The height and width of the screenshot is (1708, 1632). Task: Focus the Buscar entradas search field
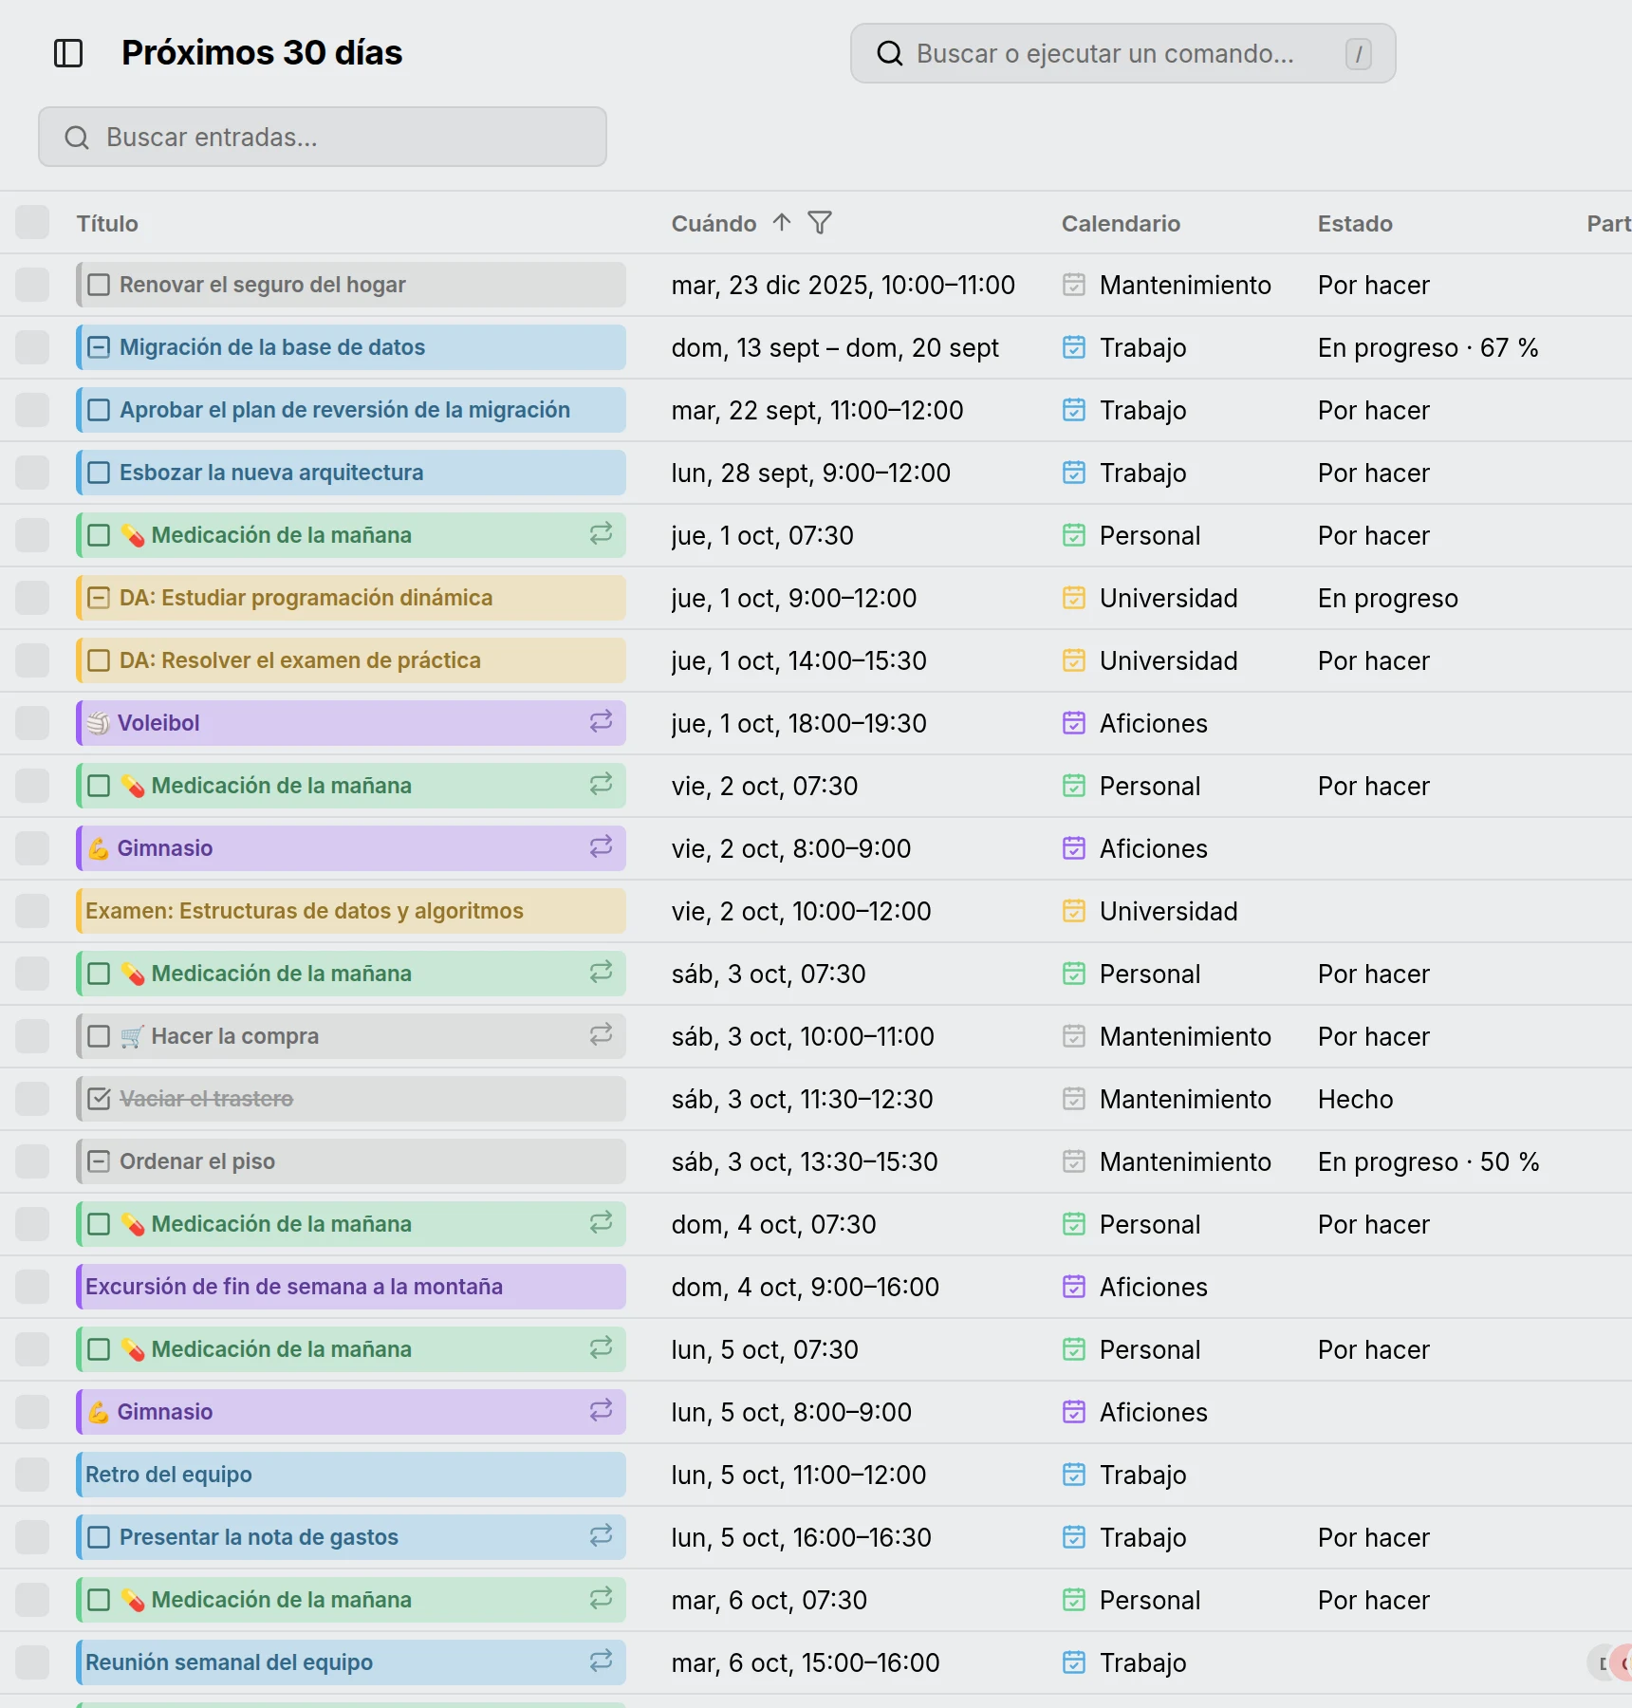coord(323,137)
